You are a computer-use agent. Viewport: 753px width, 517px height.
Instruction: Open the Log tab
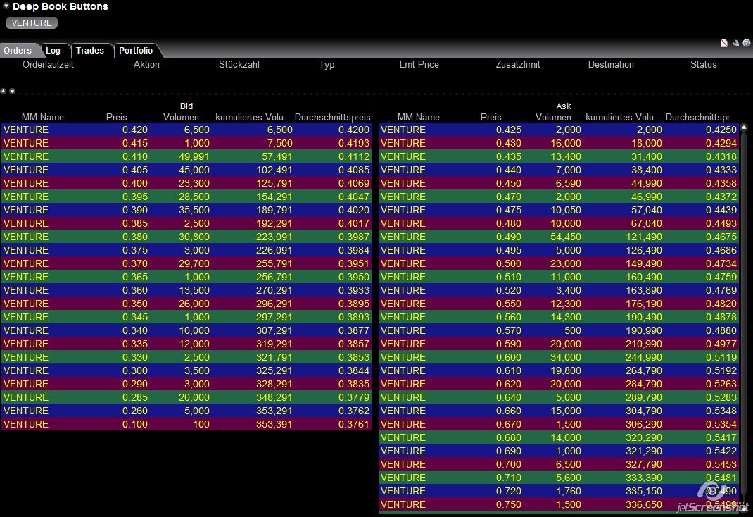(53, 51)
